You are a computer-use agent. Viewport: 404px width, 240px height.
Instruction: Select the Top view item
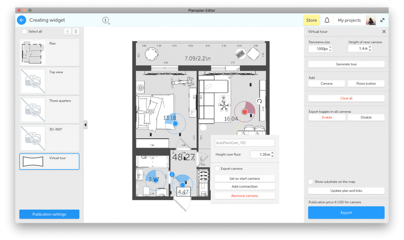[x=49, y=81]
